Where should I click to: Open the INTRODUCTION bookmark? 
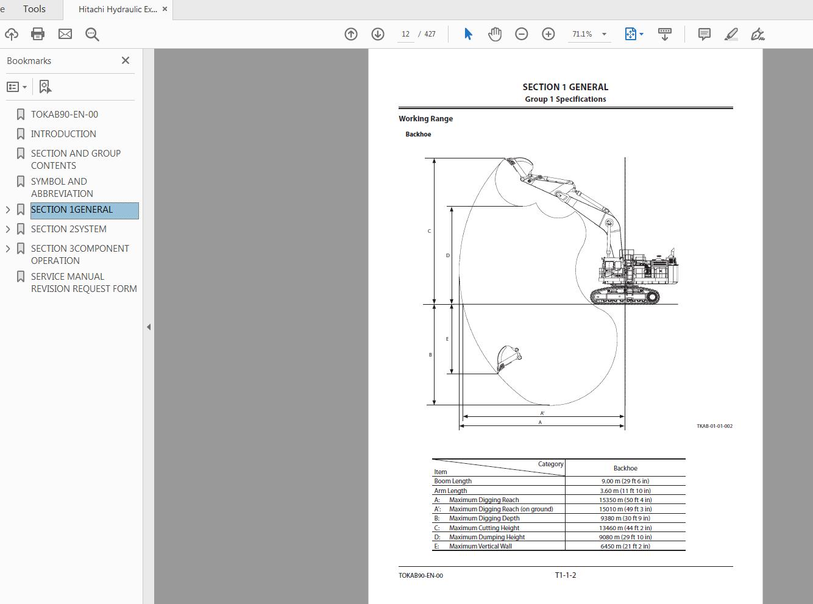pos(63,134)
